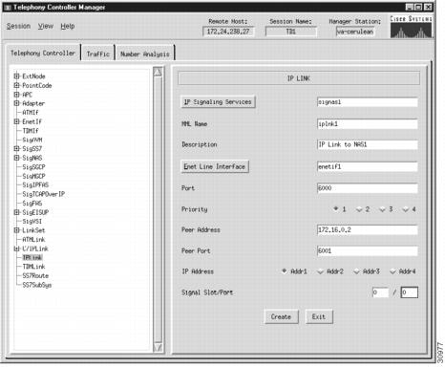Click the Enet Line Interface value field
Image resolution: width=445 pixels, height=368 pixels.
(368, 166)
